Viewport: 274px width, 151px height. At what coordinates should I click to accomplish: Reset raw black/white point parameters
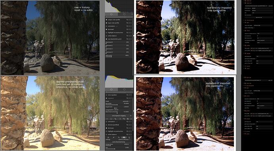pyautogui.click(x=129, y=39)
